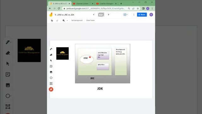Open the frame bar thumbnail

click(x=101, y=15)
